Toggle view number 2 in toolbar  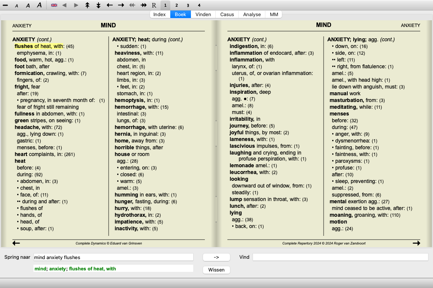pyautogui.click(x=176, y=5)
